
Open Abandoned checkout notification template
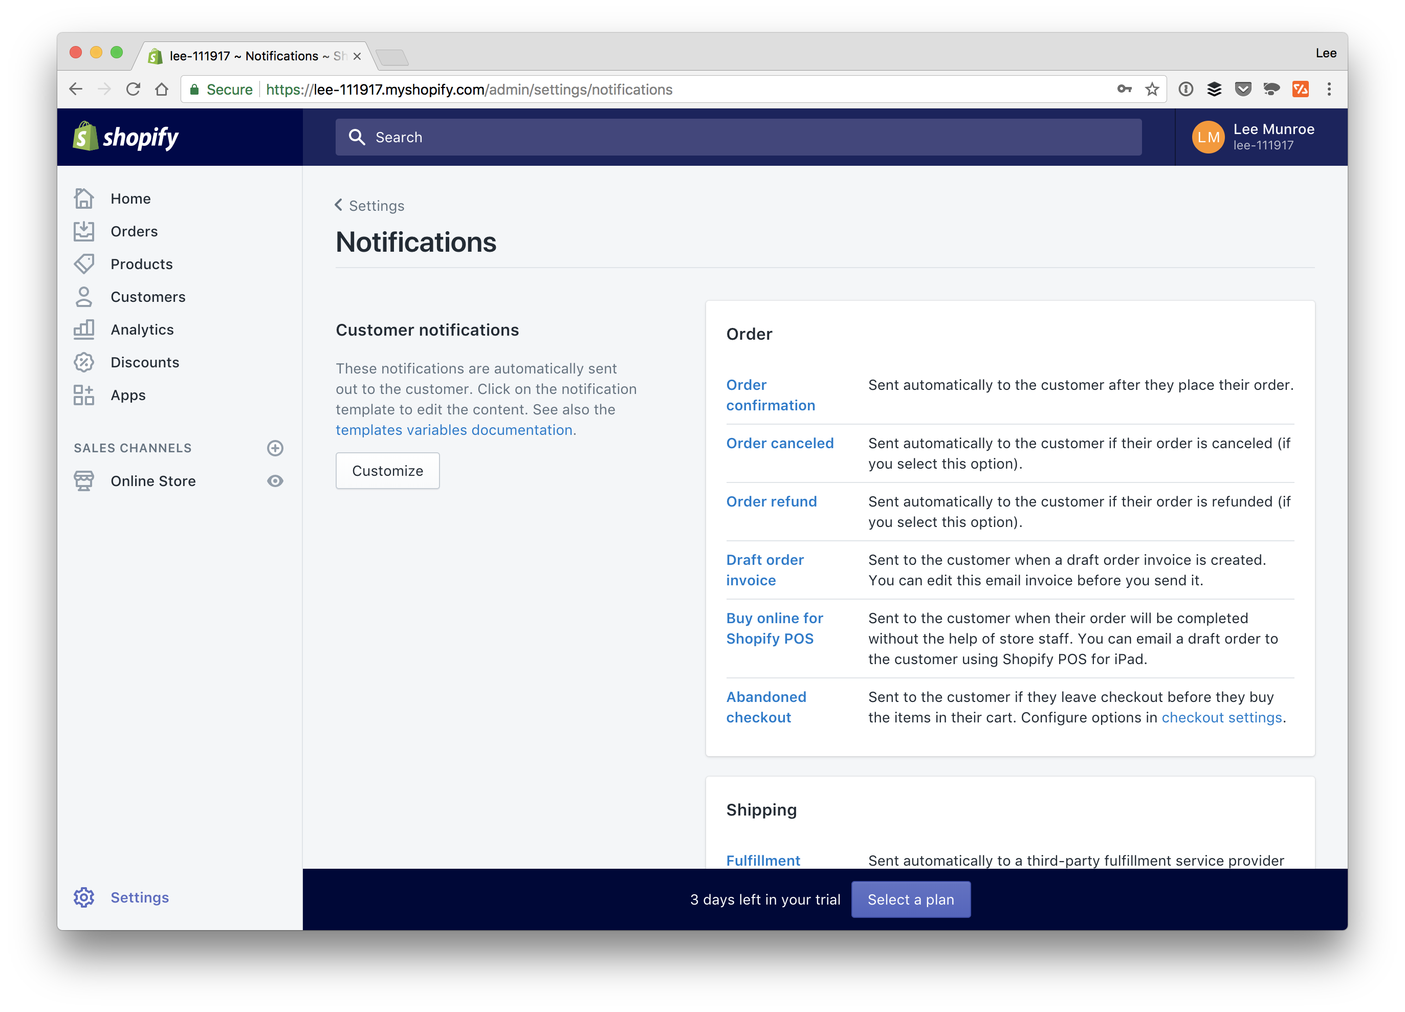[x=766, y=707]
